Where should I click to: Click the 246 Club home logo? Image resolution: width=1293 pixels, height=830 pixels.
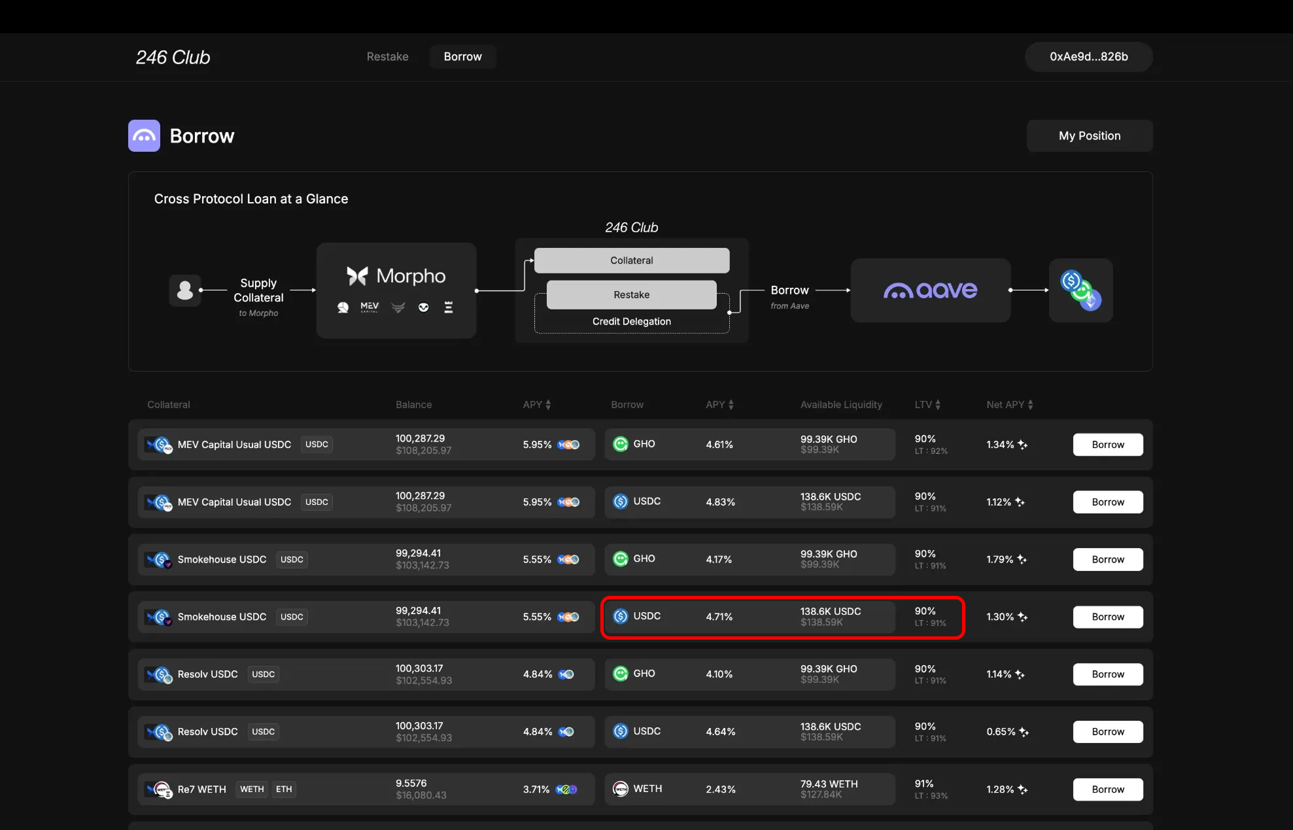point(173,58)
